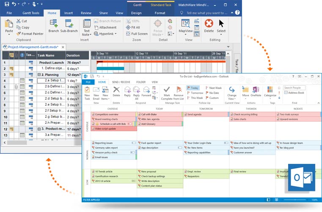322x212 pixels.
Task: Toggle checkbox for Reporting issues task
Action: pos(93,143)
